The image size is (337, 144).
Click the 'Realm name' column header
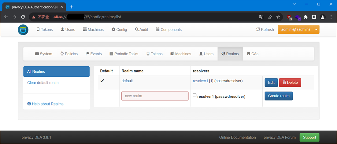point(132,71)
